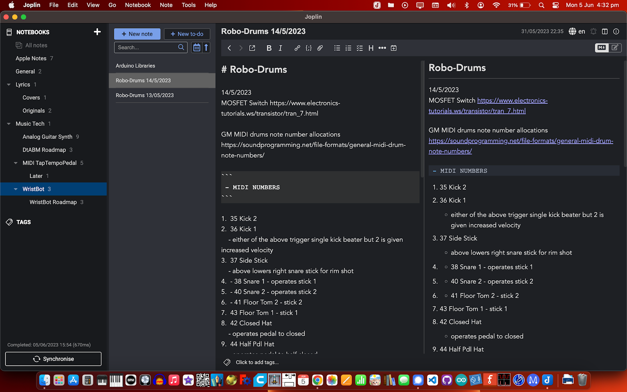
Task: Insert hyperlink icon
Action: pos(297,48)
